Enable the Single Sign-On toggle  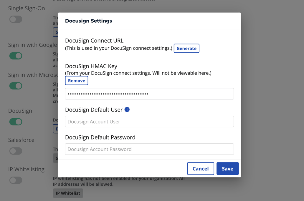pos(16,19)
